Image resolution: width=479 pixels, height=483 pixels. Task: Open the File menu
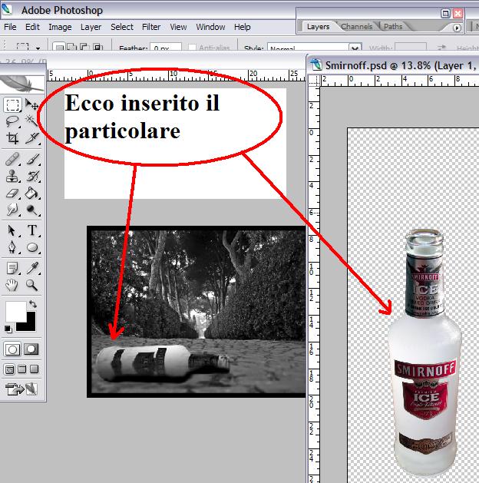[10, 27]
